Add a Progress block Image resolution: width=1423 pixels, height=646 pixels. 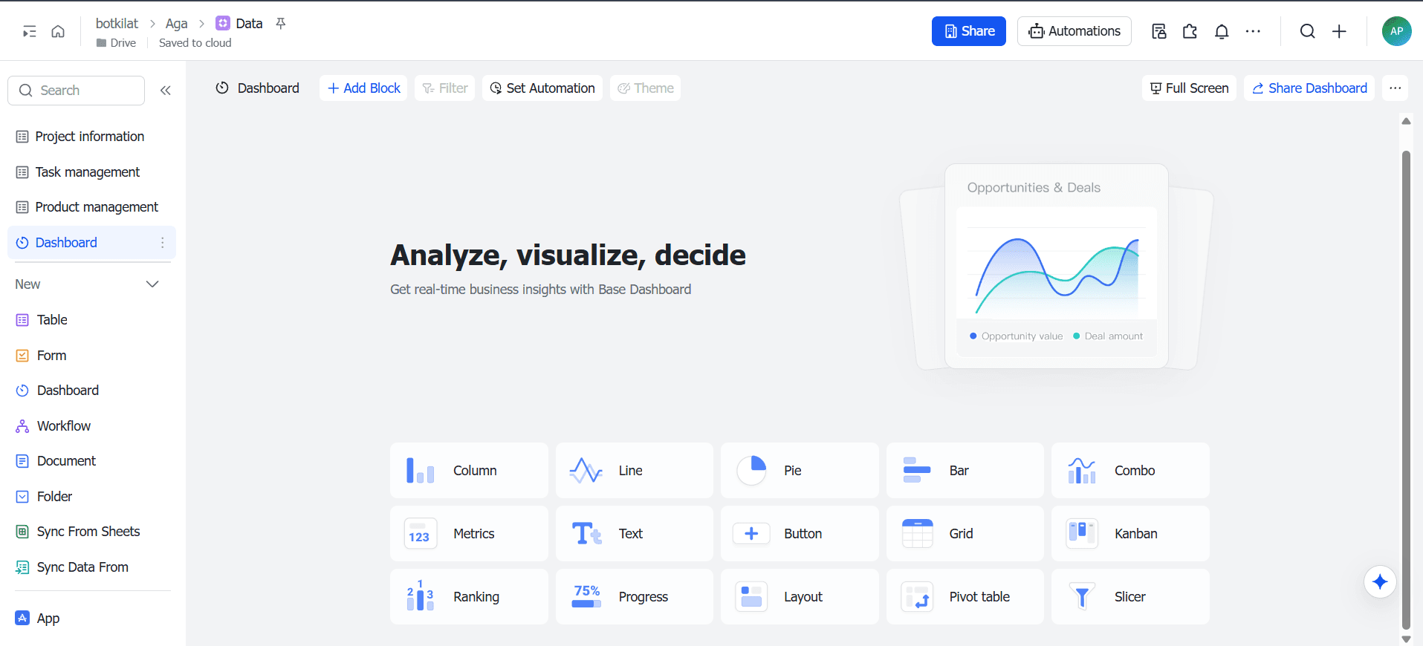635,597
